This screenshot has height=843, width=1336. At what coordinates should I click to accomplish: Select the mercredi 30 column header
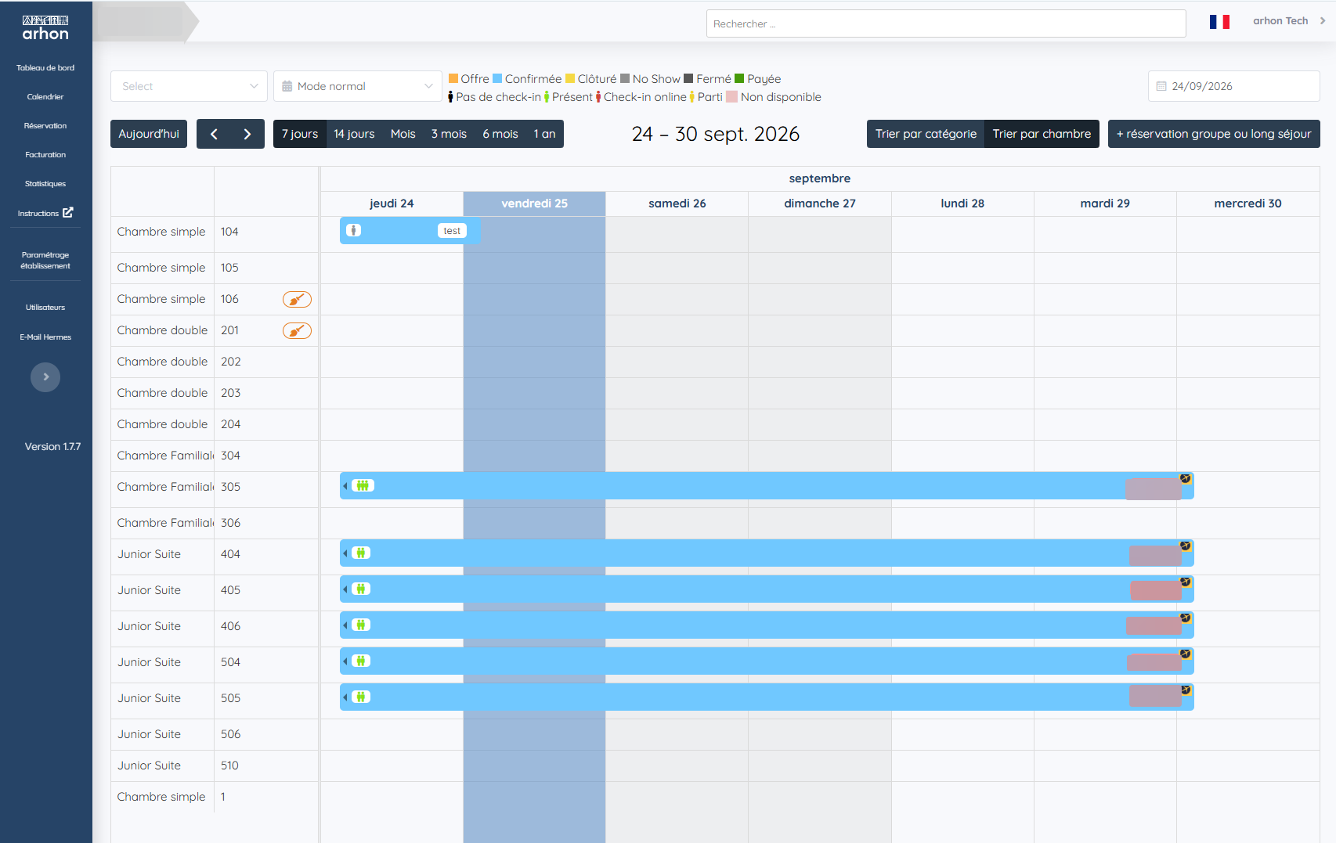(1248, 204)
